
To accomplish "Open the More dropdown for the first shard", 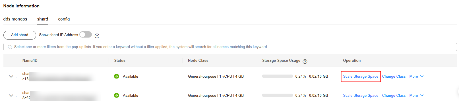I will coord(416,76).
